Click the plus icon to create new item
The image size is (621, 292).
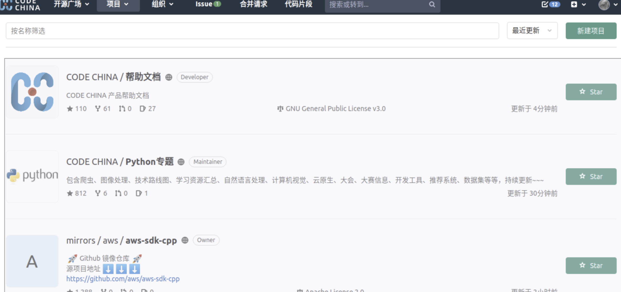click(x=574, y=4)
